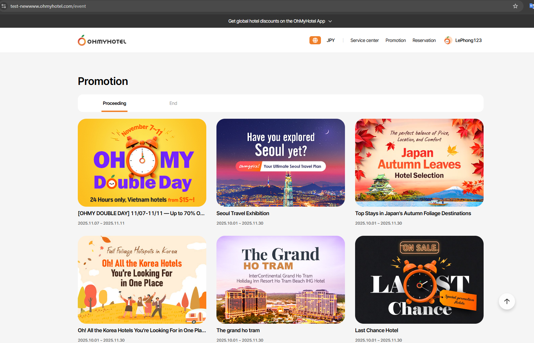Screen dimensions: 534x343
Task: Click the date range 2025.11.07 ~ 2025.11.11
Action: pos(101,223)
